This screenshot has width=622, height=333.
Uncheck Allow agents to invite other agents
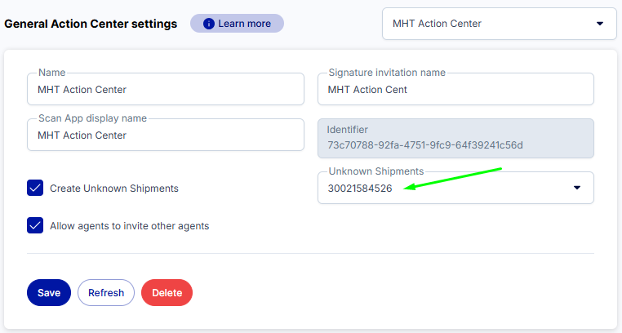pyautogui.click(x=35, y=225)
